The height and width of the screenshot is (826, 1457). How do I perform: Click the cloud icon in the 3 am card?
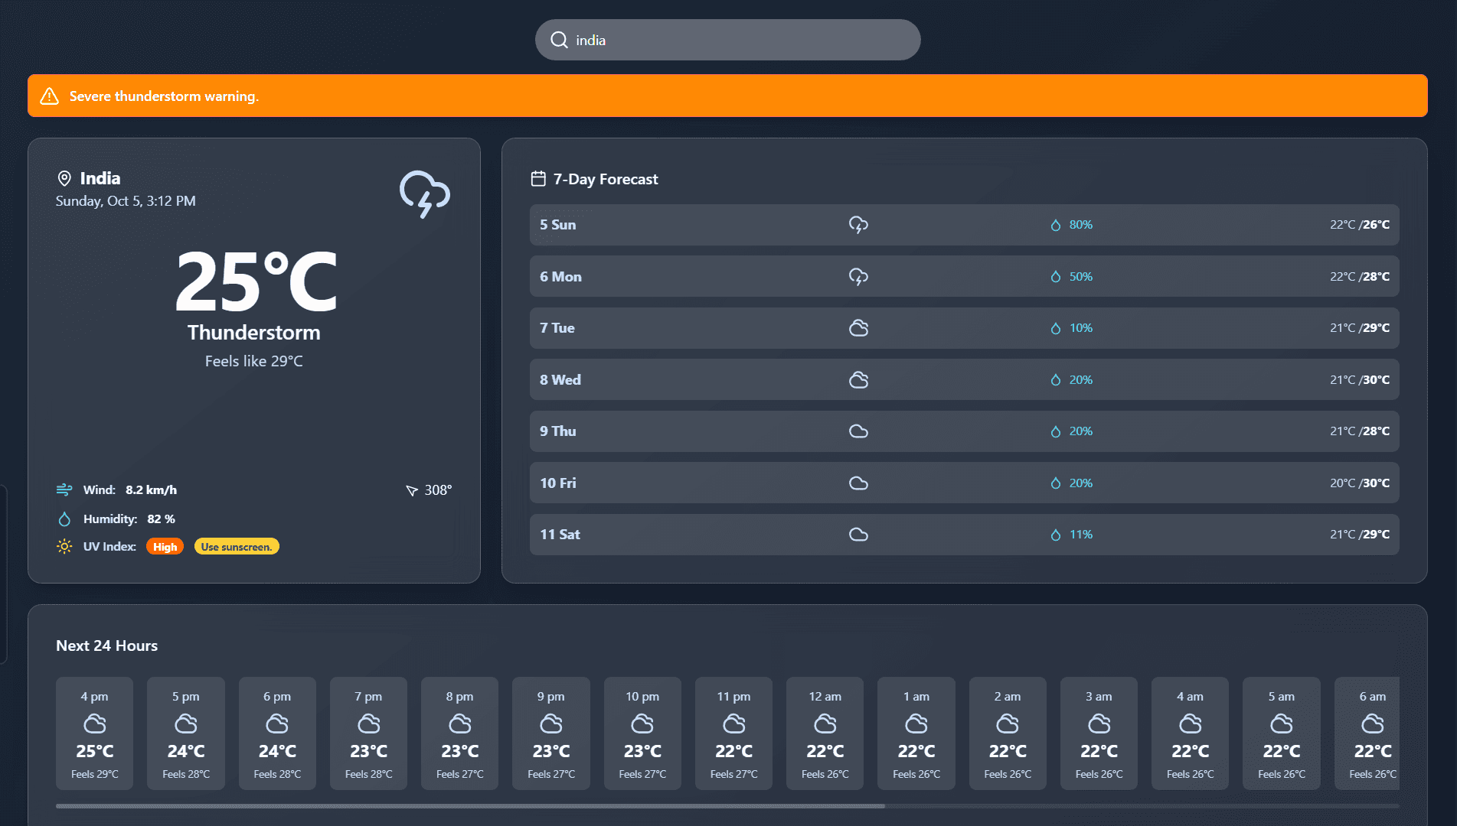pos(1099,724)
